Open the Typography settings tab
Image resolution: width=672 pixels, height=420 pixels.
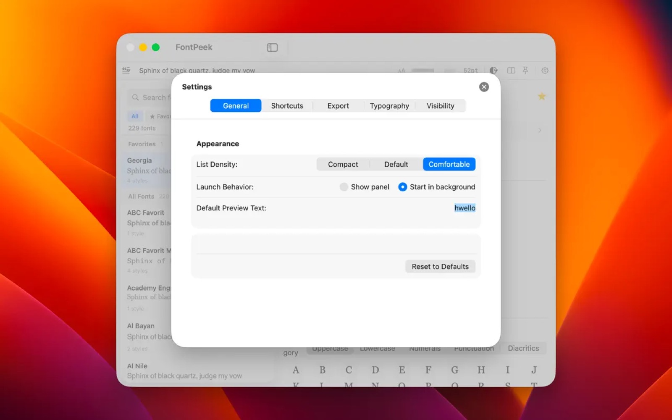click(x=389, y=106)
